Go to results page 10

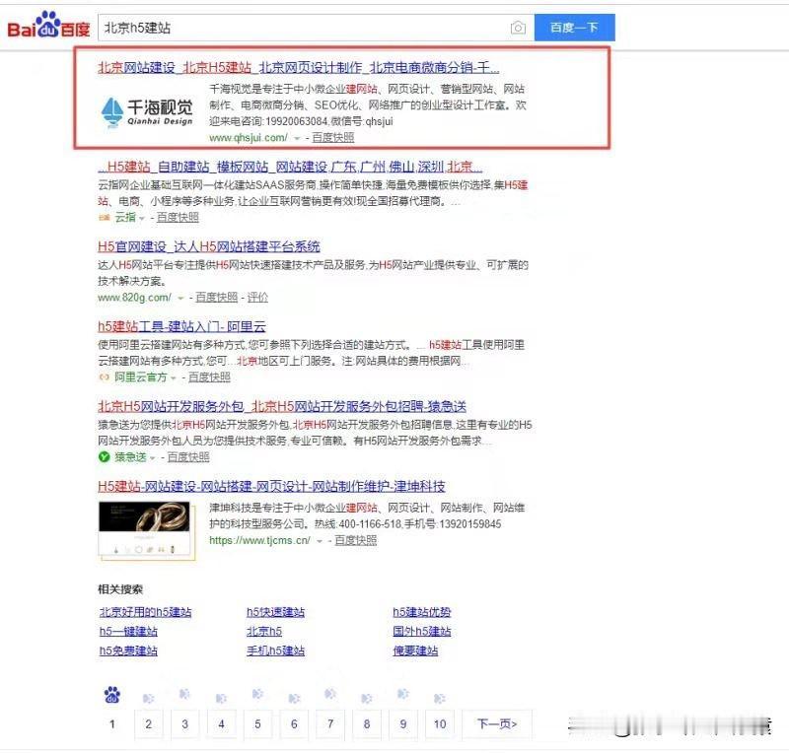point(440,724)
